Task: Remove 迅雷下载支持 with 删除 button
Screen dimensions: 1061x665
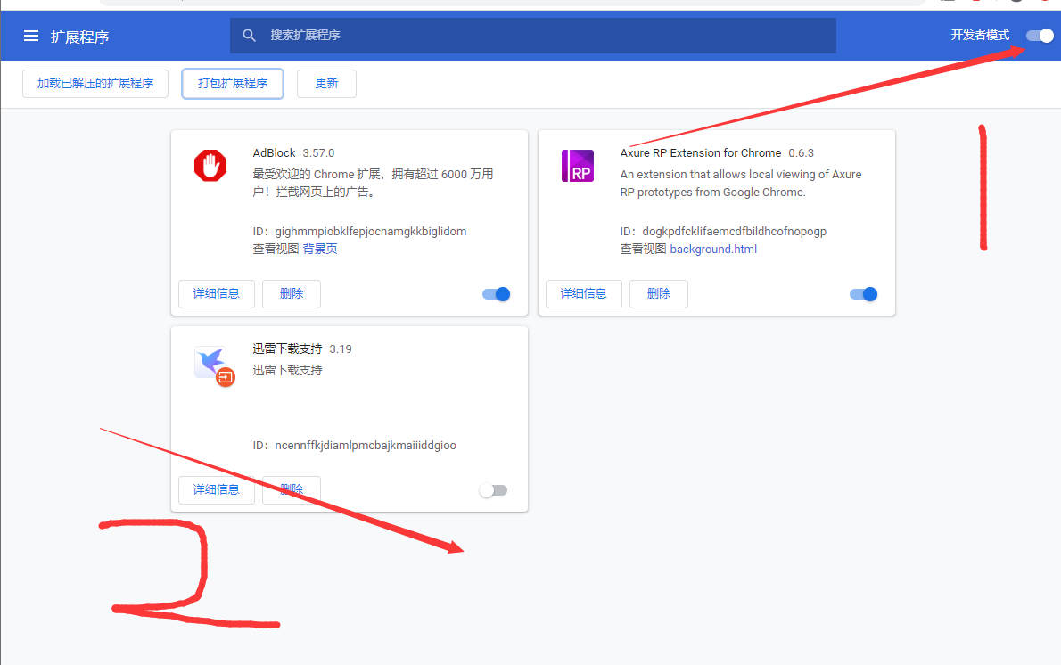Action: click(292, 489)
